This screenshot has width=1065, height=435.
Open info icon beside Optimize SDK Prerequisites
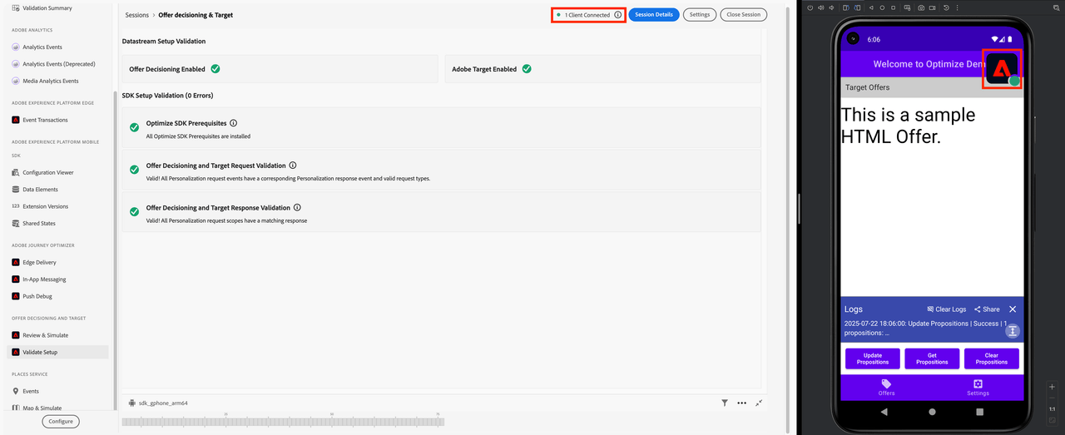(234, 123)
